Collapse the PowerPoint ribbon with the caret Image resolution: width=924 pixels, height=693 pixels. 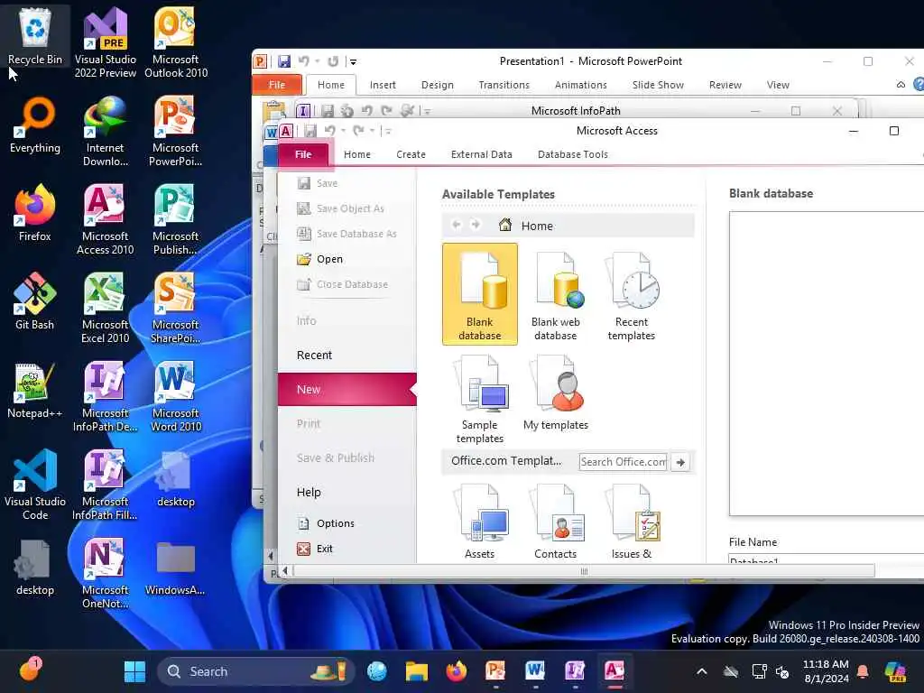pos(901,85)
